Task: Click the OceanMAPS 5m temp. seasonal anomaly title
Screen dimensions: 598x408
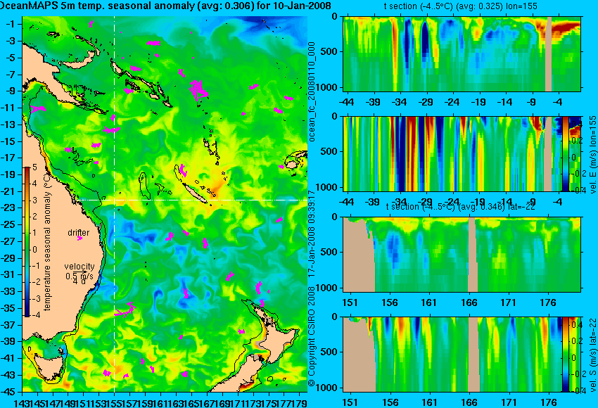Action: point(165,6)
